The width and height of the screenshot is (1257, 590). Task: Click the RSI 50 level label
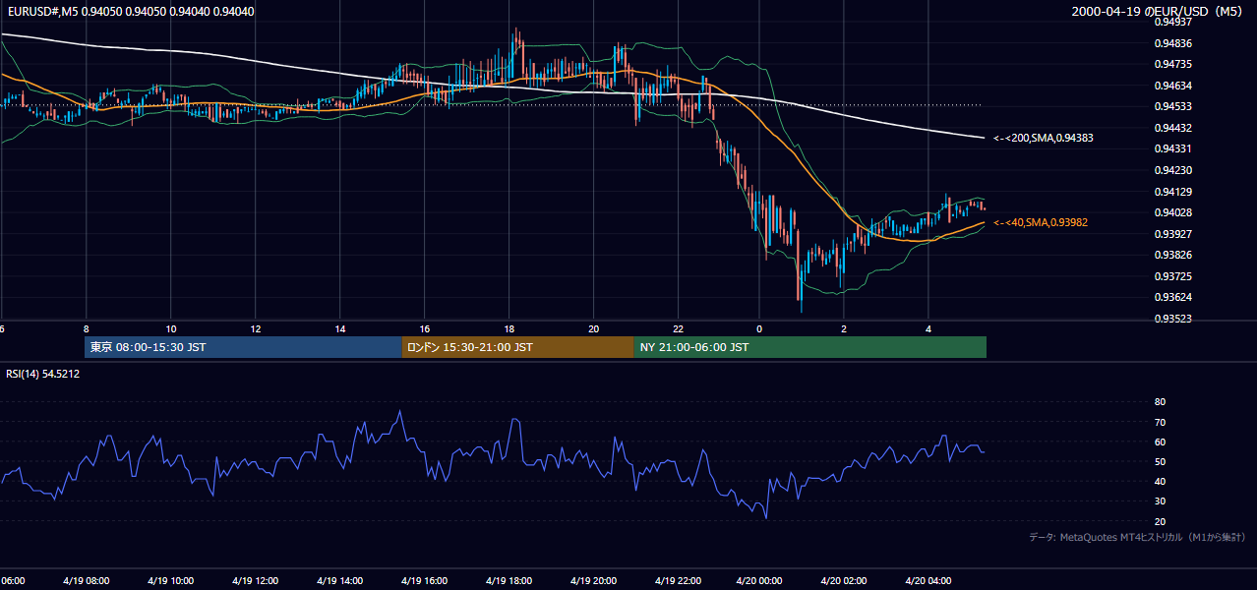(x=1160, y=461)
